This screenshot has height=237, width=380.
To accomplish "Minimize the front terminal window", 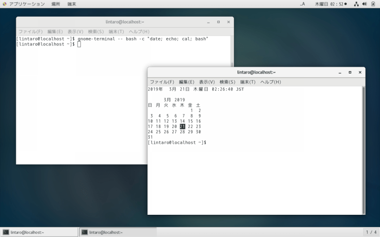I will click(340, 72).
